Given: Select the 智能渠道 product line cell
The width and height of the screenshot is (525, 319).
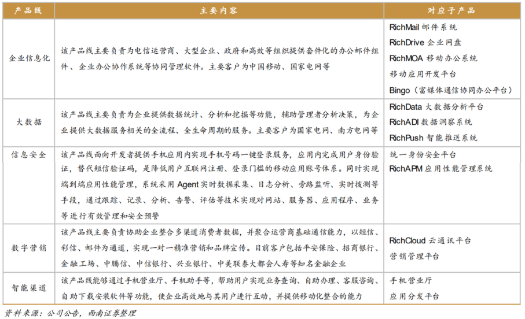Looking at the screenshot, I should (29, 288).
